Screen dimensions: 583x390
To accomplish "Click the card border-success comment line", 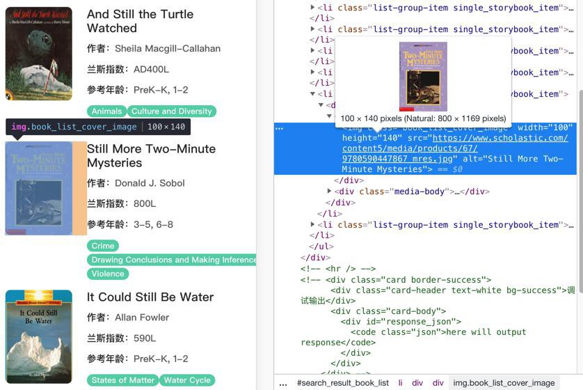I will click(x=396, y=280).
